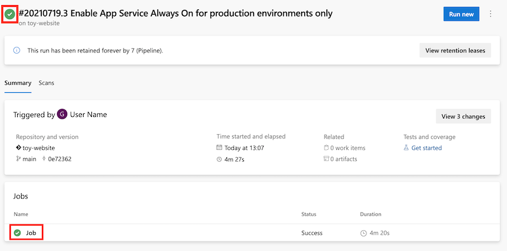Click the info icon in the retention banner
The height and width of the screenshot is (251, 507).
(16, 51)
